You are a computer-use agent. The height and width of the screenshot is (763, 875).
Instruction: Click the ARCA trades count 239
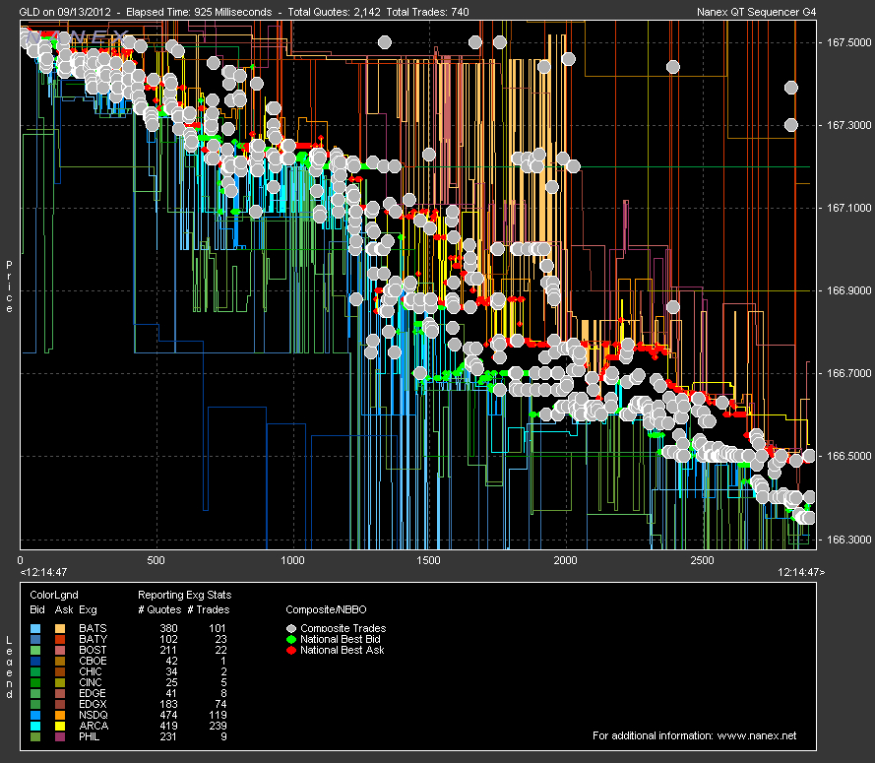point(218,727)
